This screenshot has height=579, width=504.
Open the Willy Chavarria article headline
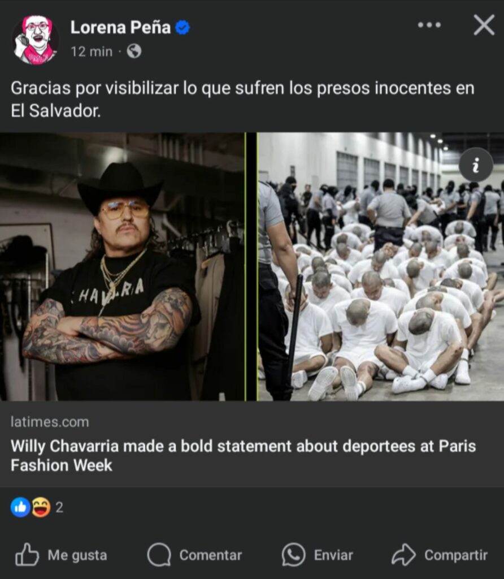tap(243, 455)
